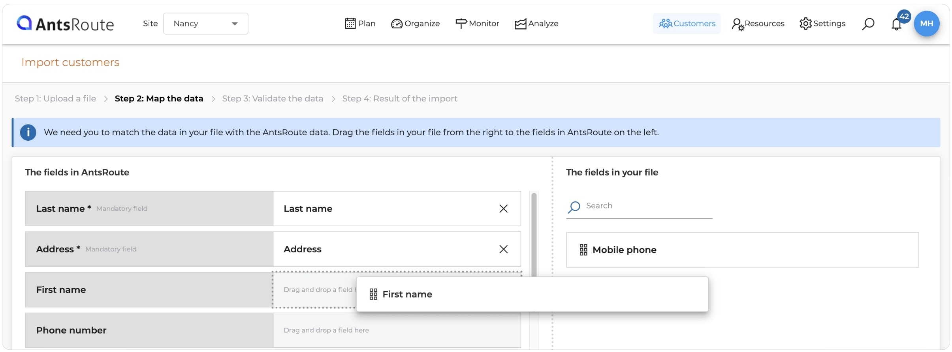Select Step 2: Map the data
This screenshot has width=952, height=352.
coord(159,99)
